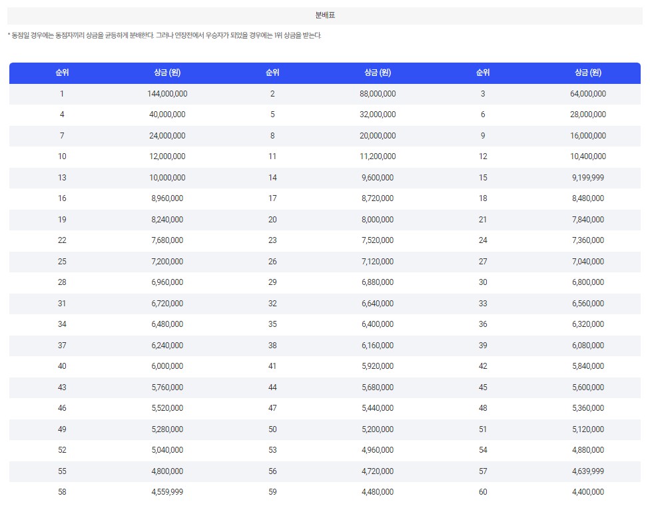Select prize 7,680,000
This screenshot has width=650, height=516.
point(167,240)
